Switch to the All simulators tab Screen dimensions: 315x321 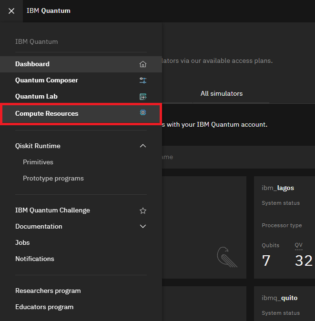coord(222,94)
